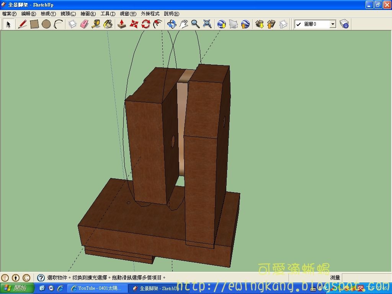392x294 pixels.
Task: Click the credits person status icon
Action: point(15,278)
